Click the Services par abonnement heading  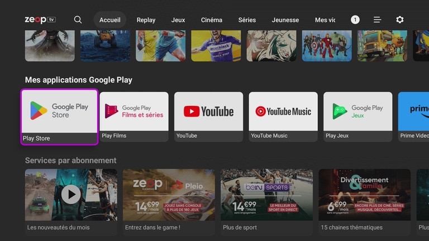coord(70,161)
